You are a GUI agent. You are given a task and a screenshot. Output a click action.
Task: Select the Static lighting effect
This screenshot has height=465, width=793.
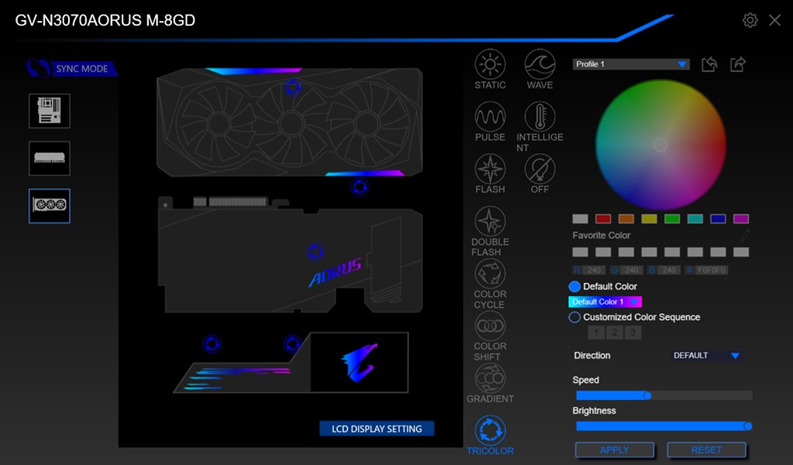point(489,65)
